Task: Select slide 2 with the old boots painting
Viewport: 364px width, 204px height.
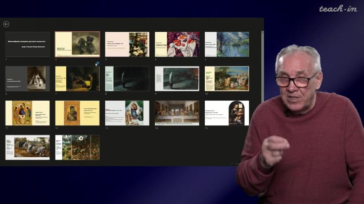Action: (77, 44)
